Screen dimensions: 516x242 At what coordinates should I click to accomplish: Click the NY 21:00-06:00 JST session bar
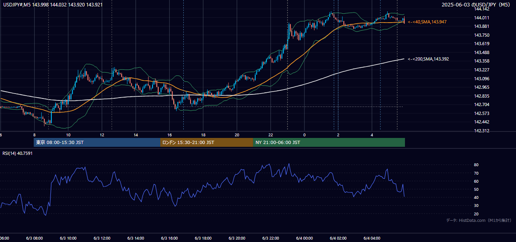[329, 142]
